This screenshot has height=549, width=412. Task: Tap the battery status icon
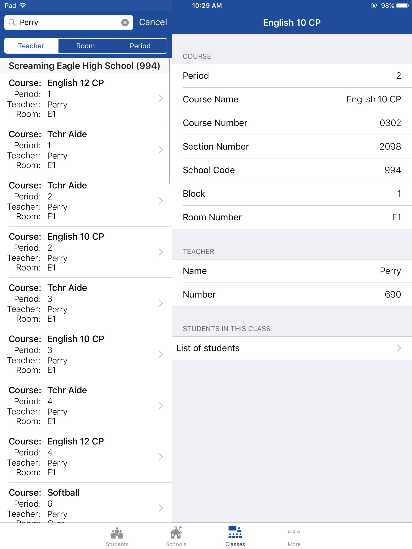click(x=402, y=6)
